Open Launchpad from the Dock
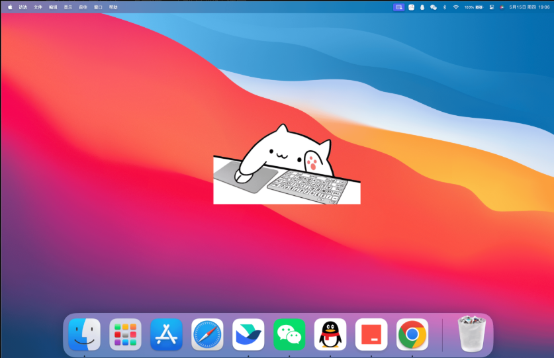This screenshot has height=358, width=554. [x=125, y=334]
